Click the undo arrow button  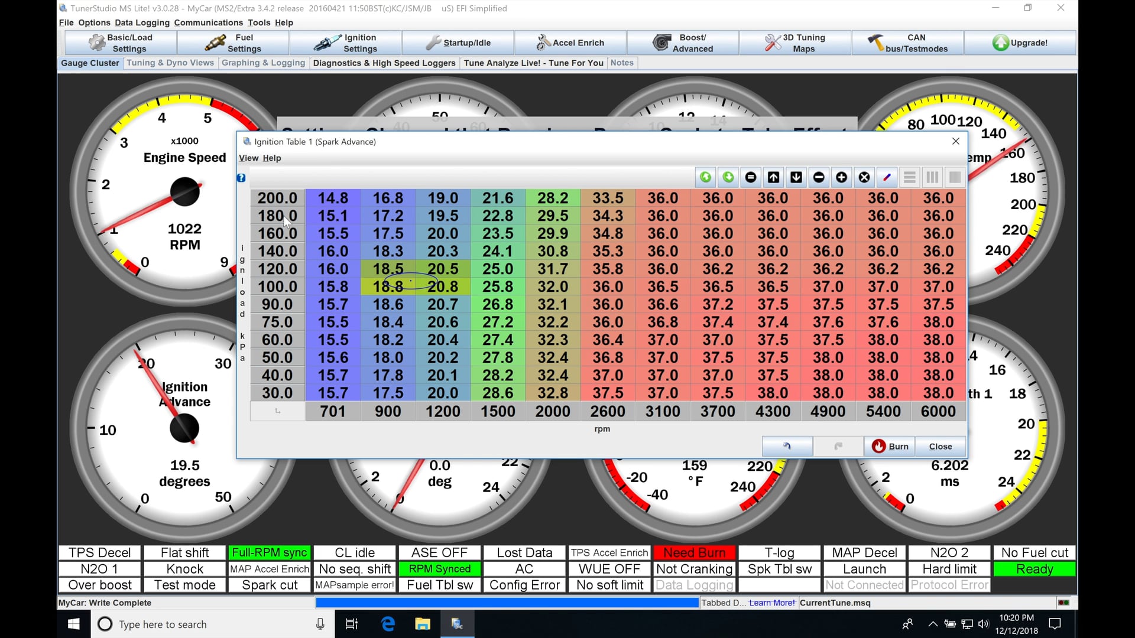[x=787, y=447]
